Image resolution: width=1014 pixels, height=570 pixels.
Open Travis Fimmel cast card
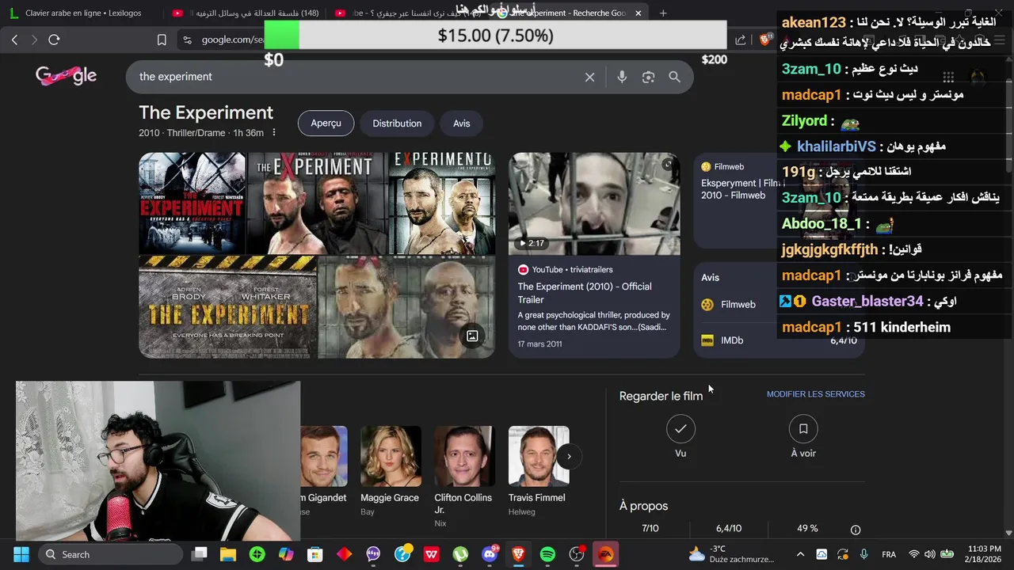[538, 471]
